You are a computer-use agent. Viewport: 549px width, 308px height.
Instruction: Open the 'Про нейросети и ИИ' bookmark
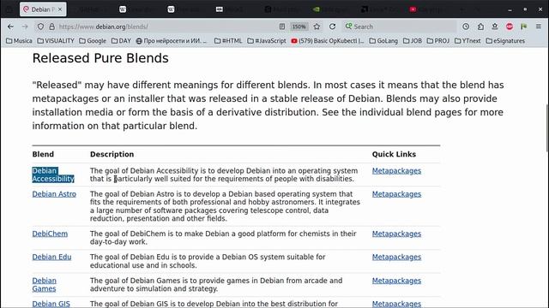[172, 41]
